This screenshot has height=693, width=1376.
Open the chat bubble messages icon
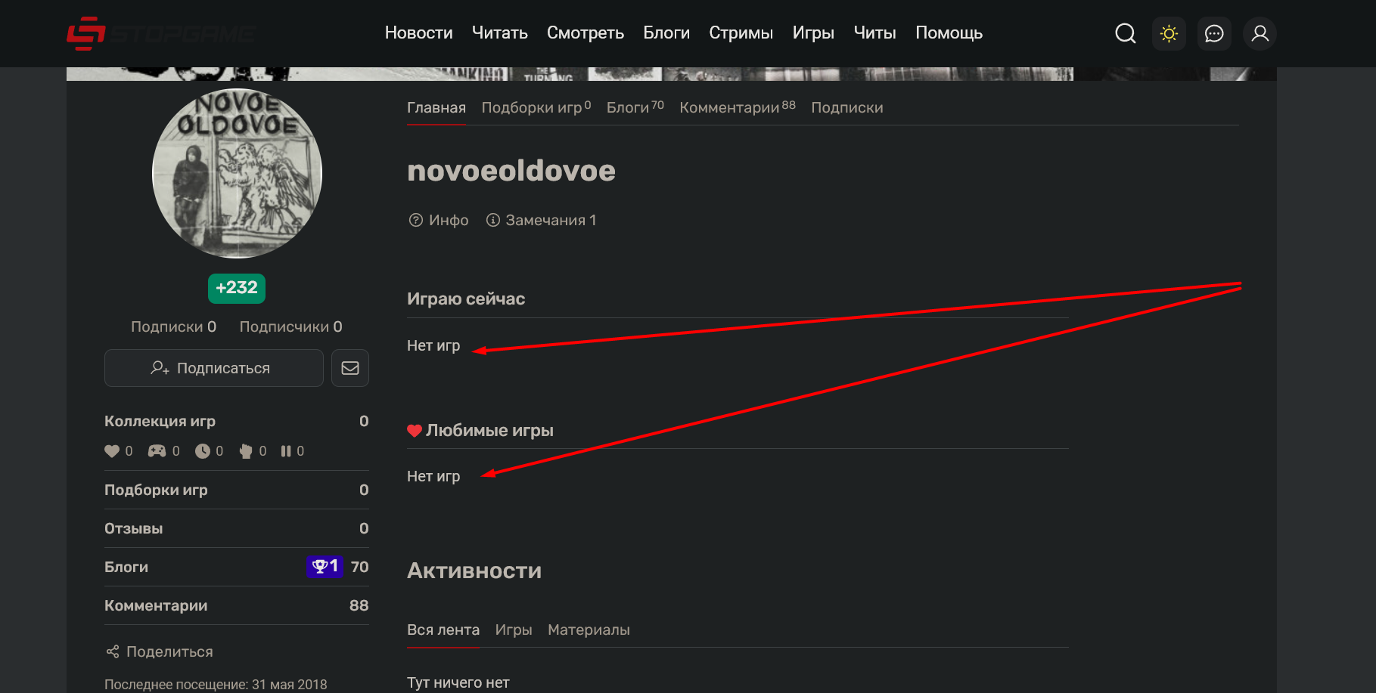[x=1214, y=33]
